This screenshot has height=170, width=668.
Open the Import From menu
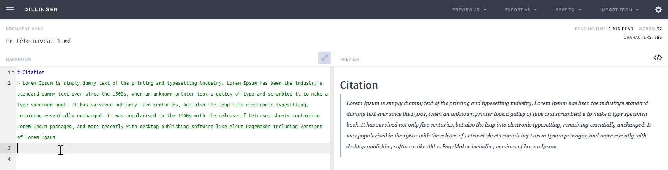pyautogui.click(x=619, y=10)
